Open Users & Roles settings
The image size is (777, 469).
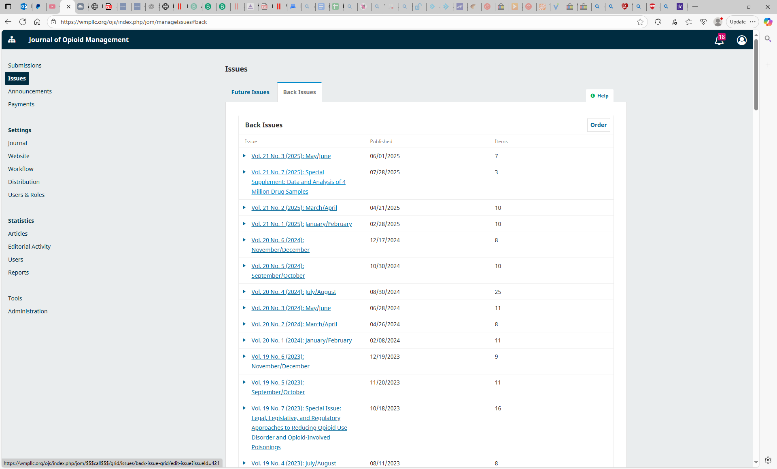point(26,195)
